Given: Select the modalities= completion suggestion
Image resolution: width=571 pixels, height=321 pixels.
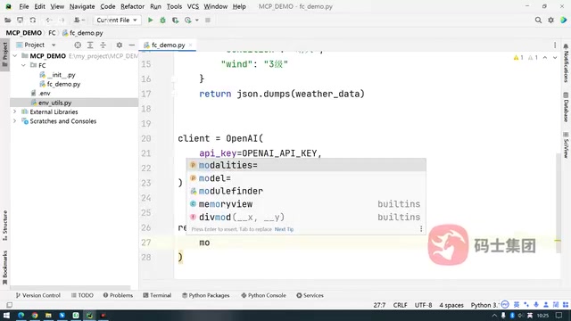Looking at the screenshot, I should pos(306,165).
